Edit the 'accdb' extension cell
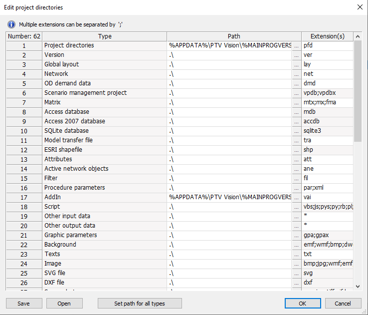Image resolution: width=368 pixels, height=315 pixels. 328,121
